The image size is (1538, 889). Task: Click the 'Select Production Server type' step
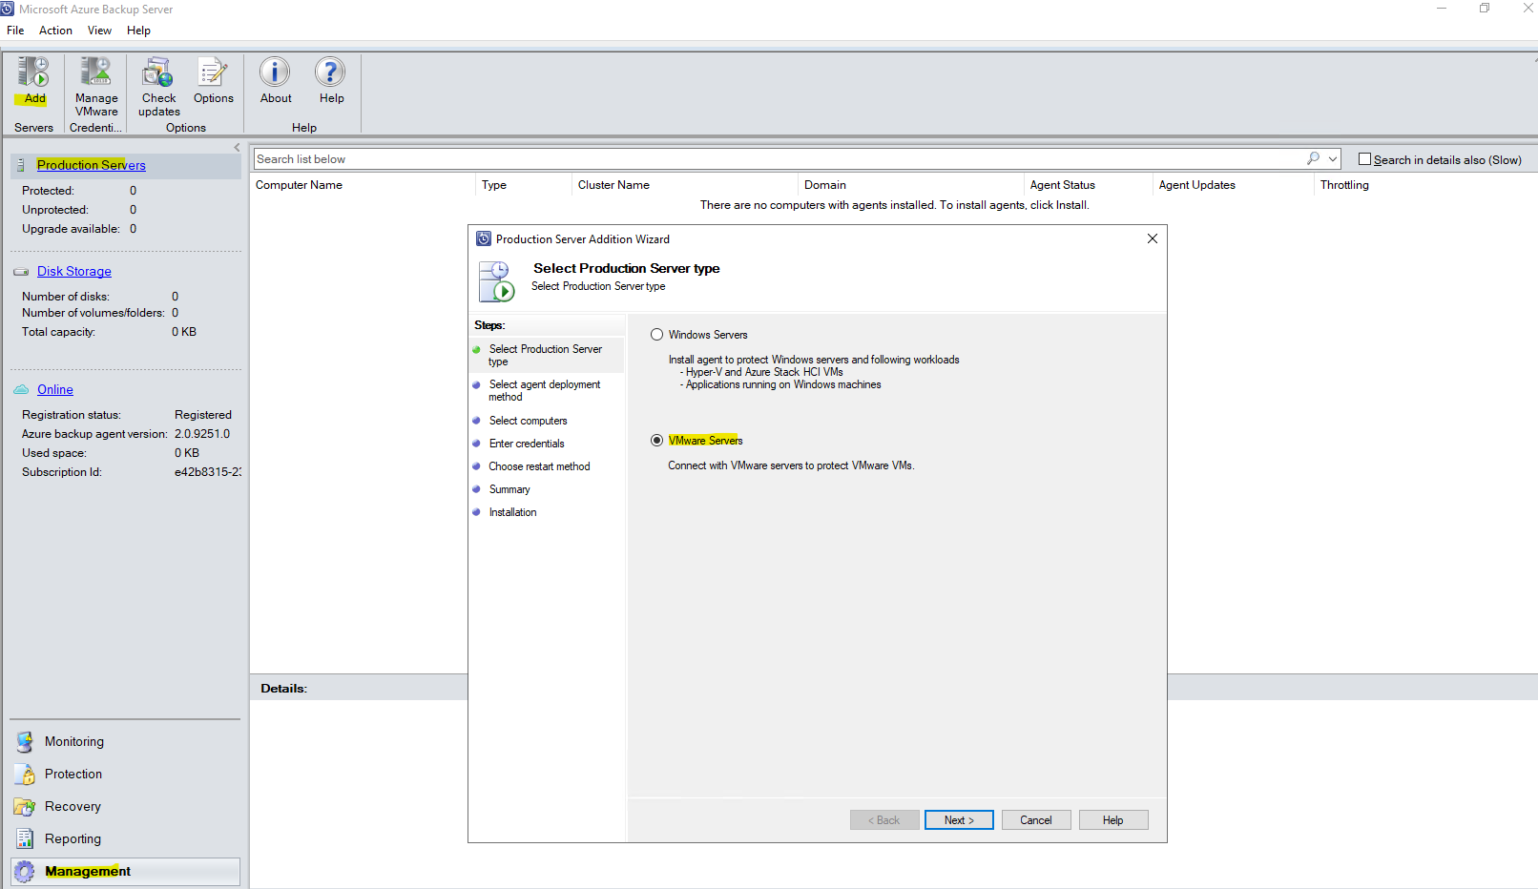coord(546,356)
